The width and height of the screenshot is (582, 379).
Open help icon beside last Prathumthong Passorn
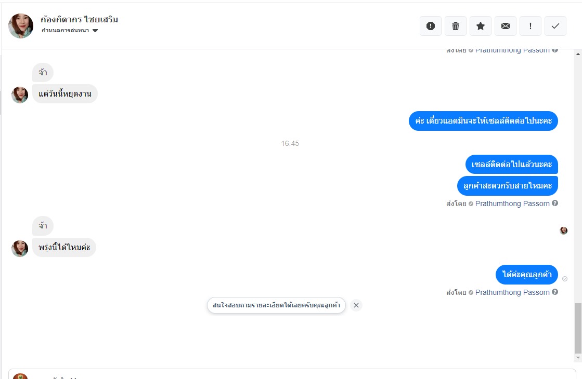555,292
